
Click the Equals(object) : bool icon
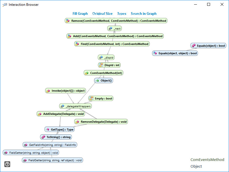194,46
